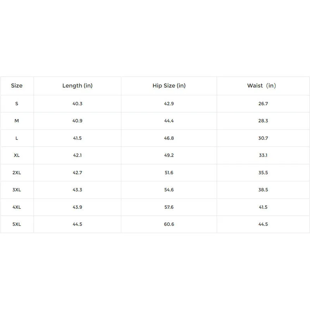Select the 38.5 waist value

coord(263,190)
